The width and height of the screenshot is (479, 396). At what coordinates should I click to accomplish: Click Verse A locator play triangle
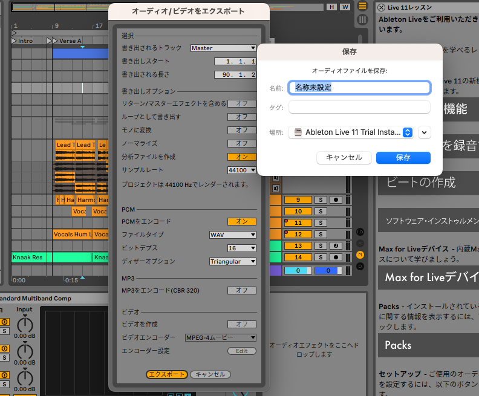tap(55, 41)
